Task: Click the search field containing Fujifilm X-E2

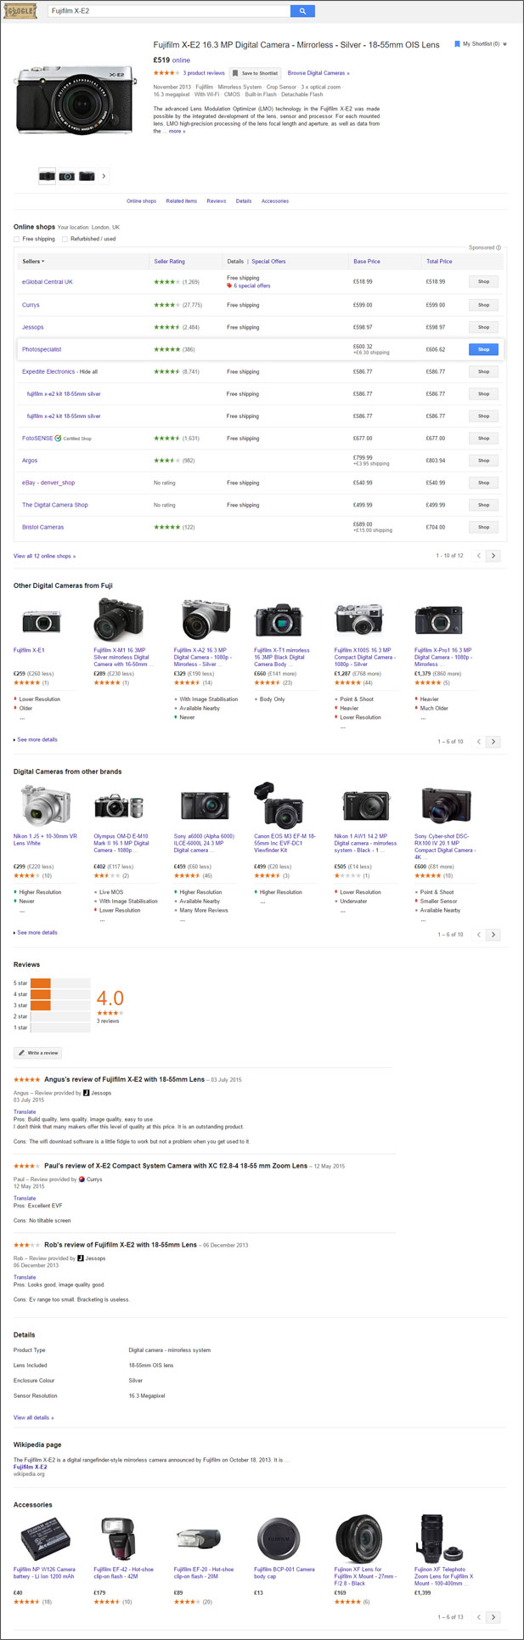Action: [x=169, y=11]
